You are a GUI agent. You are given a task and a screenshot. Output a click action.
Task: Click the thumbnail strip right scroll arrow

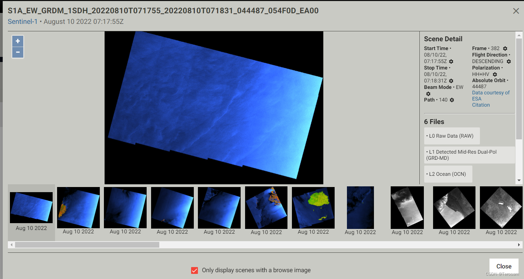519,244
